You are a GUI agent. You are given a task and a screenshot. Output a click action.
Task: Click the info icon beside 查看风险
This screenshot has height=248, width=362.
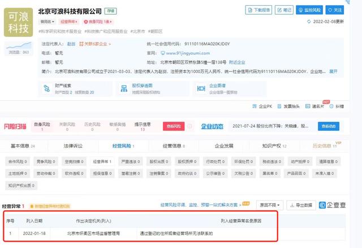click(189, 126)
